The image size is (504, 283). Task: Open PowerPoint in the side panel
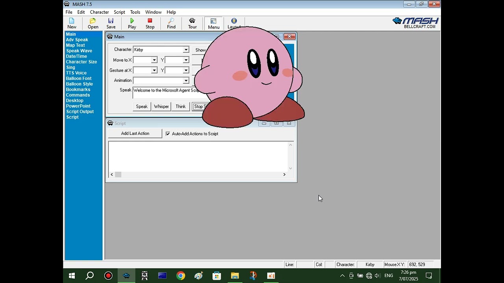tap(78, 106)
